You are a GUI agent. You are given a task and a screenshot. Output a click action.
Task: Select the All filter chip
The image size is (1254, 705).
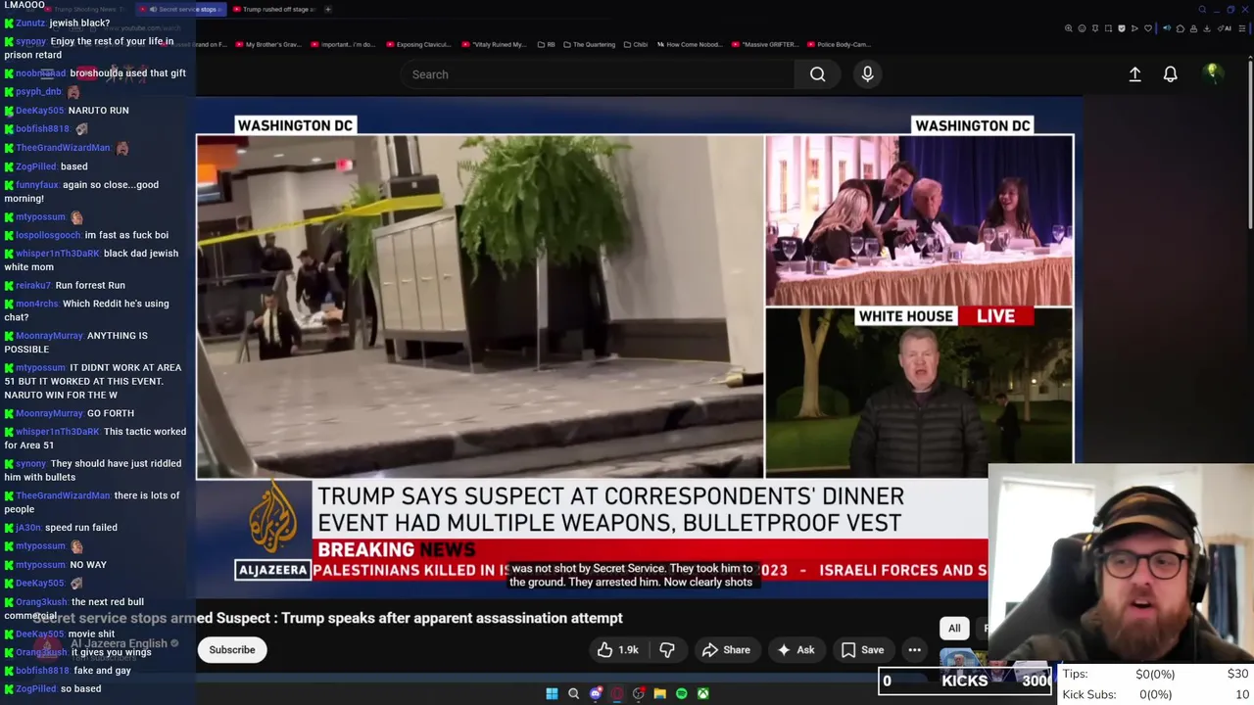954,629
